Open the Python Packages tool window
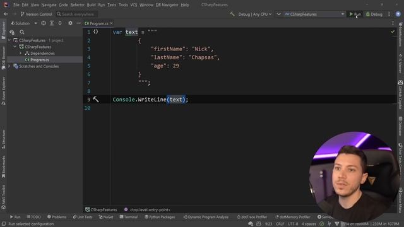Viewport: 404px width, 227px height. click(x=160, y=217)
